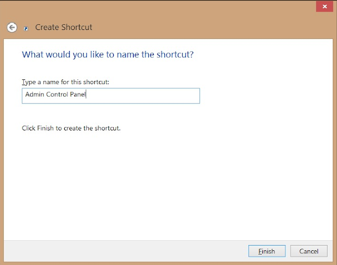Viewport: 337px width, 265px height.
Task: Click the 'Click Finish to create the shortcut.' text
Action: tap(71, 128)
